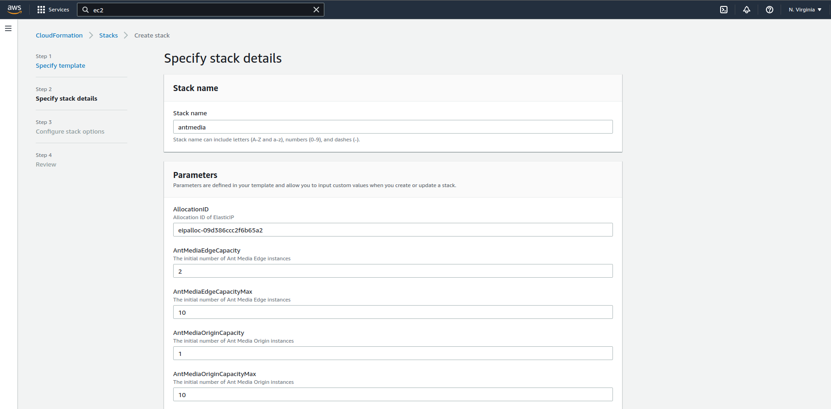Screen dimensions: 831x409
Task: Click Configure stack options step label
Action: tap(70, 131)
